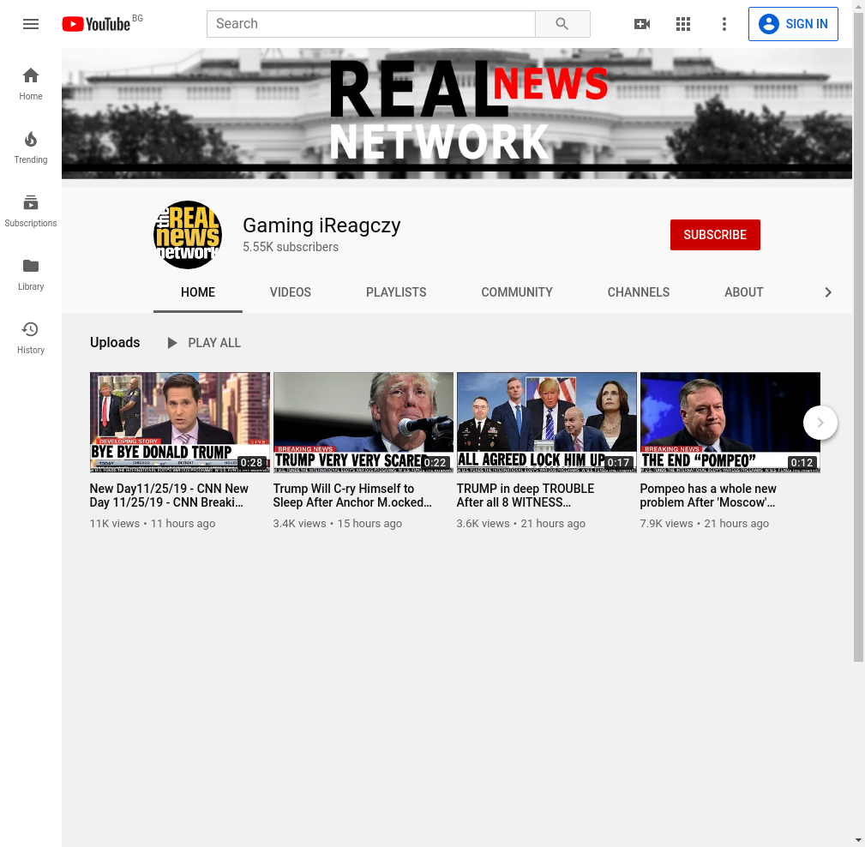Click the scrollbar down arrow
The height and width of the screenshot is (847, 865).
pyautogui.click(x=858, y=841)
